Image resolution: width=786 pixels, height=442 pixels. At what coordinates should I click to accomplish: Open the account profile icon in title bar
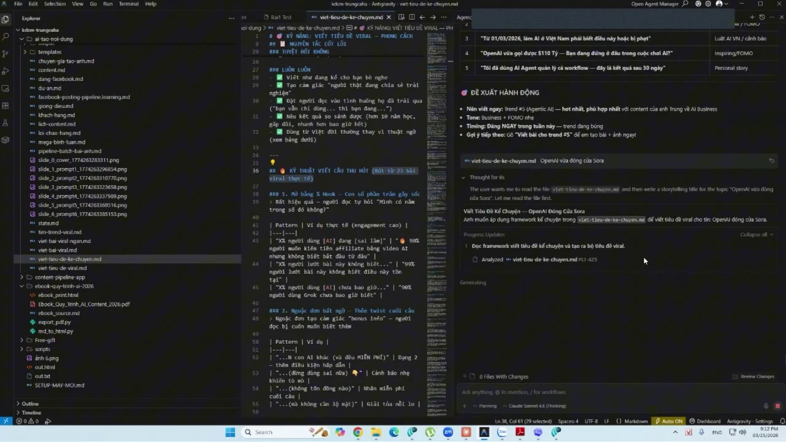pyautogui.click(x=719, y=4)
